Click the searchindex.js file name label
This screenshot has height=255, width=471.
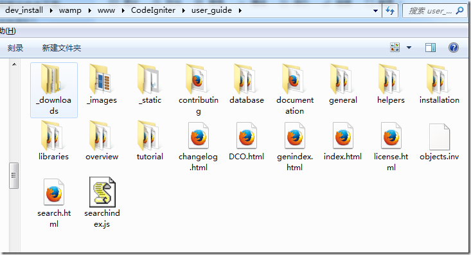tap(102, 218)
